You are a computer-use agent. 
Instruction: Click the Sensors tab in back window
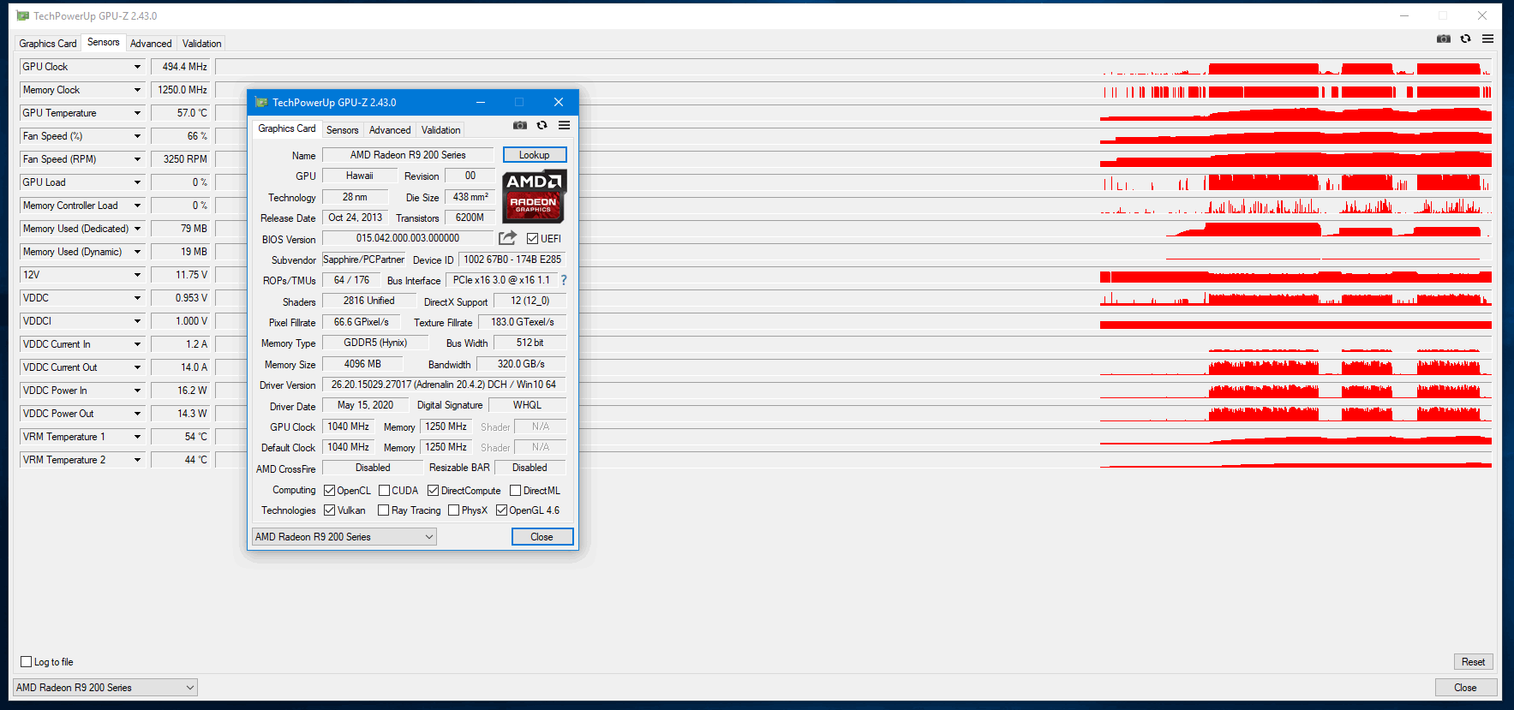click(x=104, y=42)
